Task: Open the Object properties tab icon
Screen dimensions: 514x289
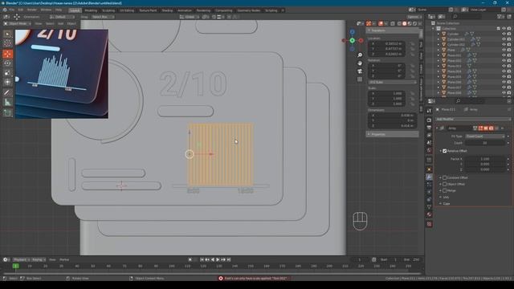Action: pyautogui.click(x=429, y=169)
